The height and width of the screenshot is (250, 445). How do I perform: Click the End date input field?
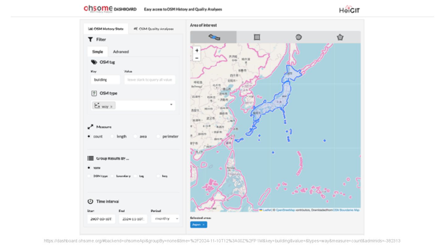(x=133, y=219)
